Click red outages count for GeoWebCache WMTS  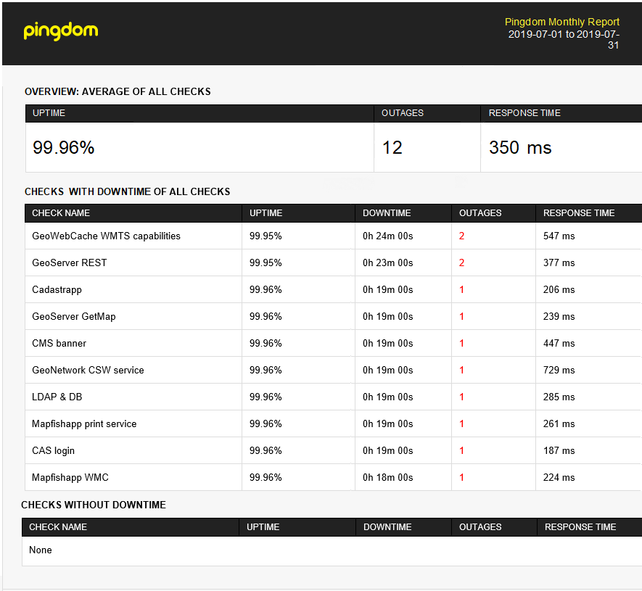coord(461,236)
